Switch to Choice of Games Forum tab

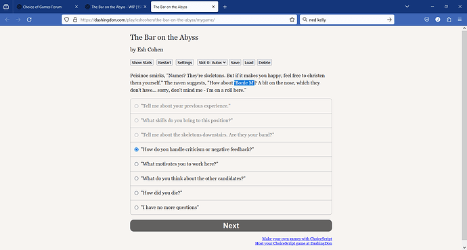coord(47,7)
